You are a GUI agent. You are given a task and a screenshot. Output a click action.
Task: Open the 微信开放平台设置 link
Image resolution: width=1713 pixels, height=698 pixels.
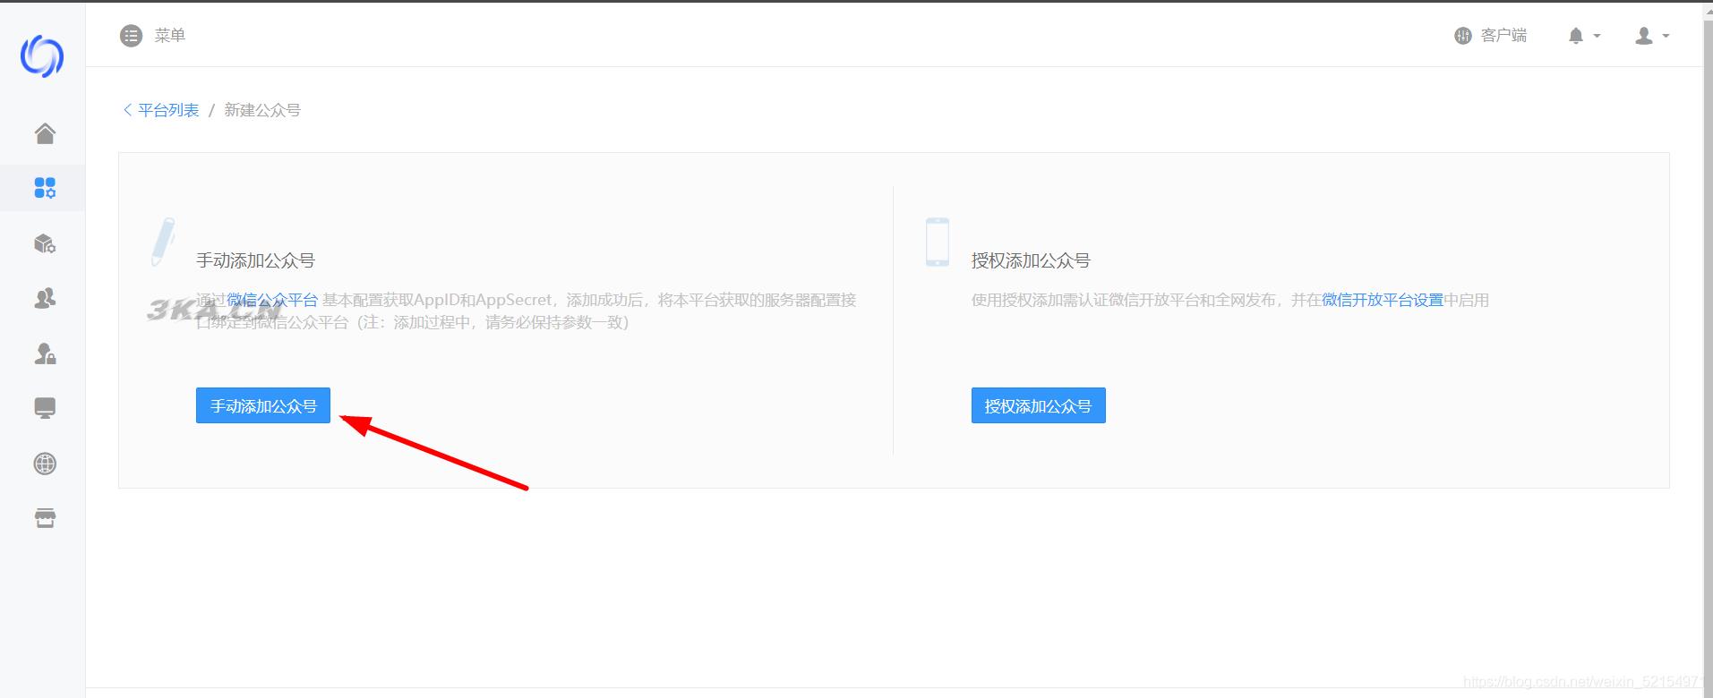click(1382, 300)
